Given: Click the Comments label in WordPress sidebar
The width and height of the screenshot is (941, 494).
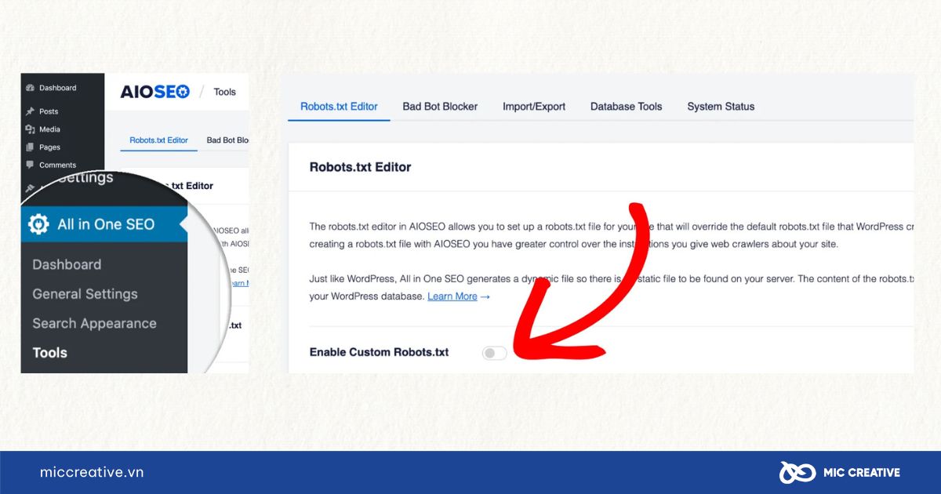Looking at the screenshot, I should coord(57,165).
